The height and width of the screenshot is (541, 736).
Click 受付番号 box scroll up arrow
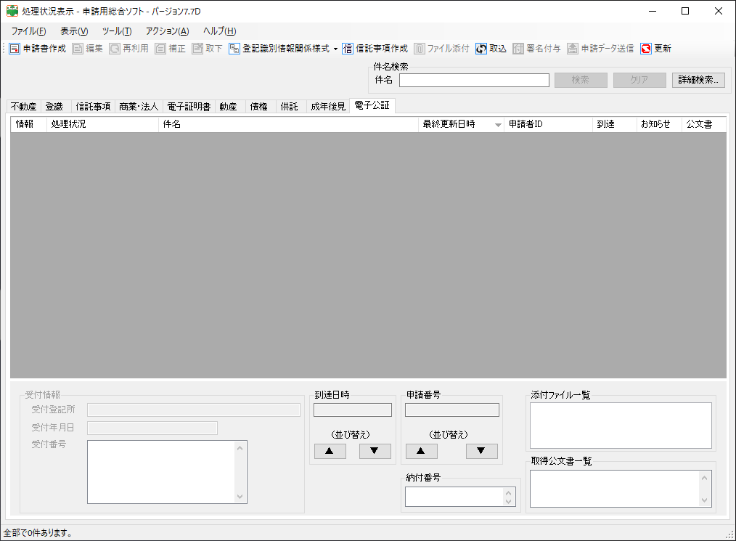click(x=240, y=447)
